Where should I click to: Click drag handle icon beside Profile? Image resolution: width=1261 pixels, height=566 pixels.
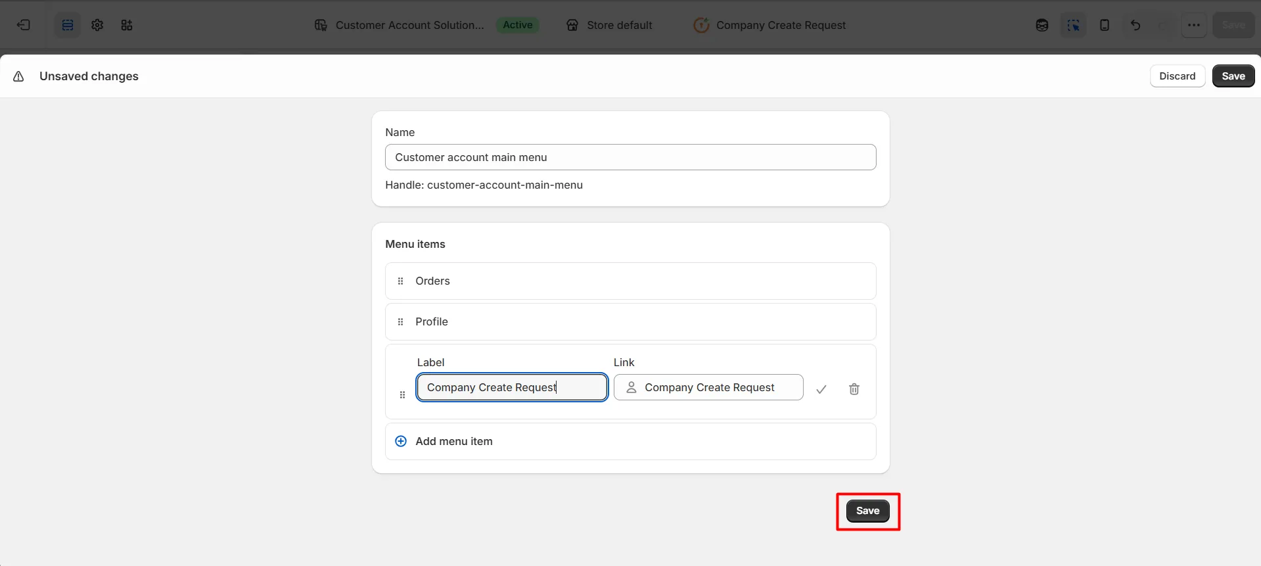[401, 321]
